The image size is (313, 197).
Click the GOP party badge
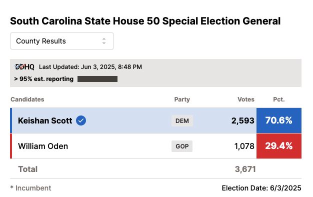(x=182, y=146)
